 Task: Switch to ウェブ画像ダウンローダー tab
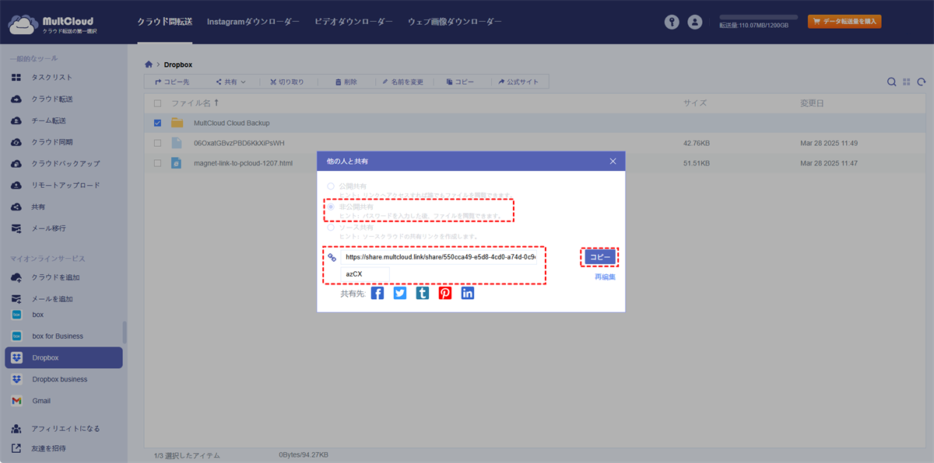tap(455, 23)
